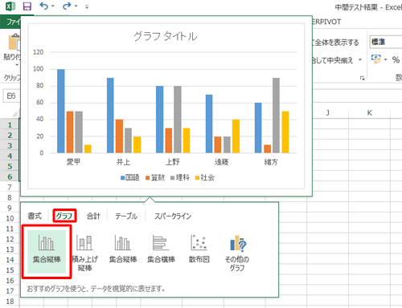Select row 10 header
The image size is (402, 308).
click(x=10, y=218)
